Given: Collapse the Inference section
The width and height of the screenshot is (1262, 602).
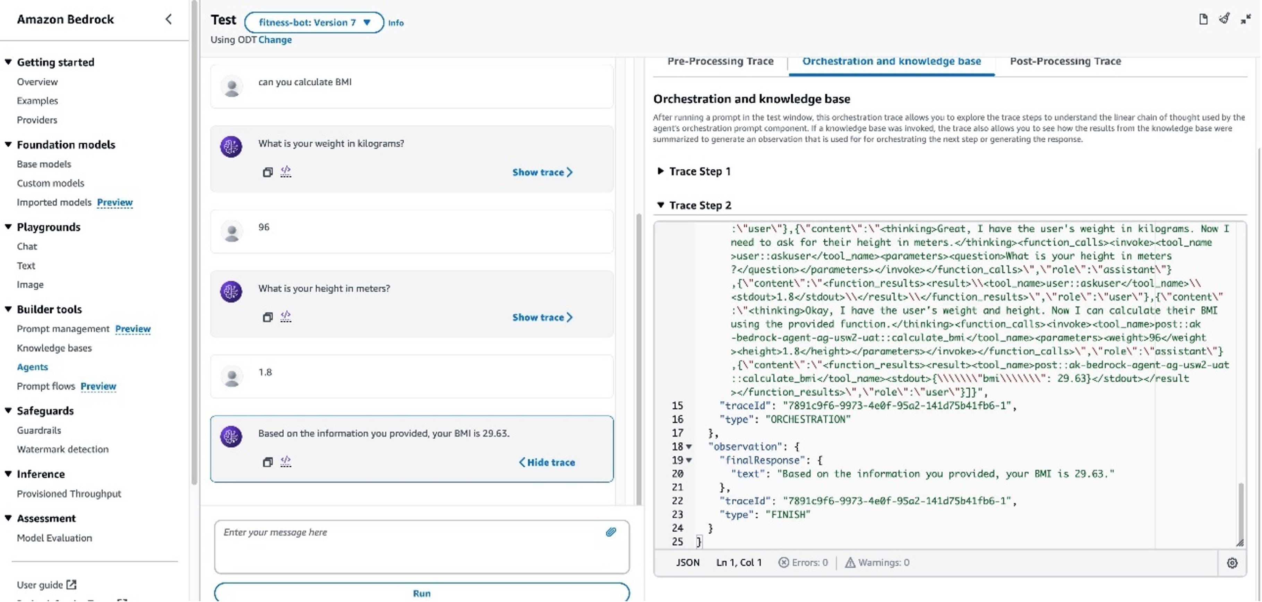Looking at the screenshot, I should click(x=8, y=474).
